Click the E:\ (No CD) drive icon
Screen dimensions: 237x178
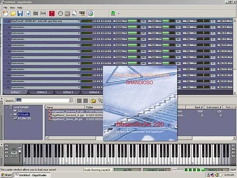[15, 118]
